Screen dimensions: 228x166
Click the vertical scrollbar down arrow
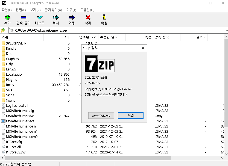point(226,153)
